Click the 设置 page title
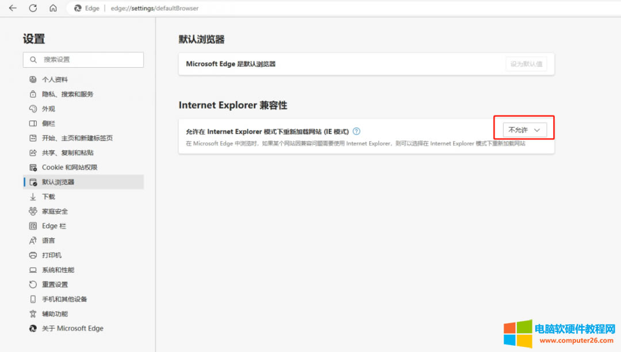The image size is (621, 352). click(x=34, y=38)
